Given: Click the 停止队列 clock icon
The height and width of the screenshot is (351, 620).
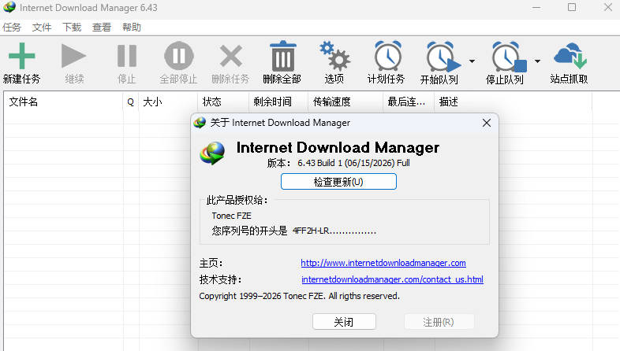Looking at the screenshot, I should (509, 57).
